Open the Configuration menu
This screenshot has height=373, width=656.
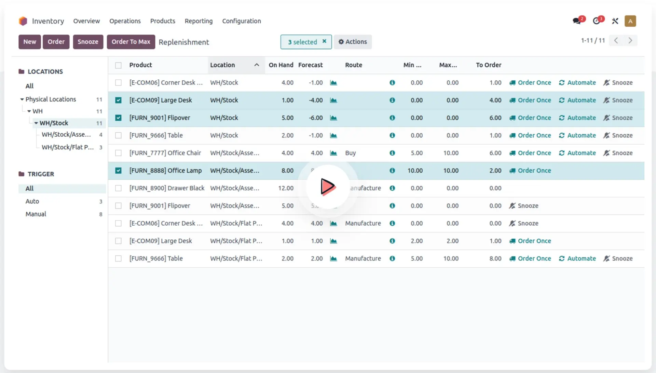241,21
